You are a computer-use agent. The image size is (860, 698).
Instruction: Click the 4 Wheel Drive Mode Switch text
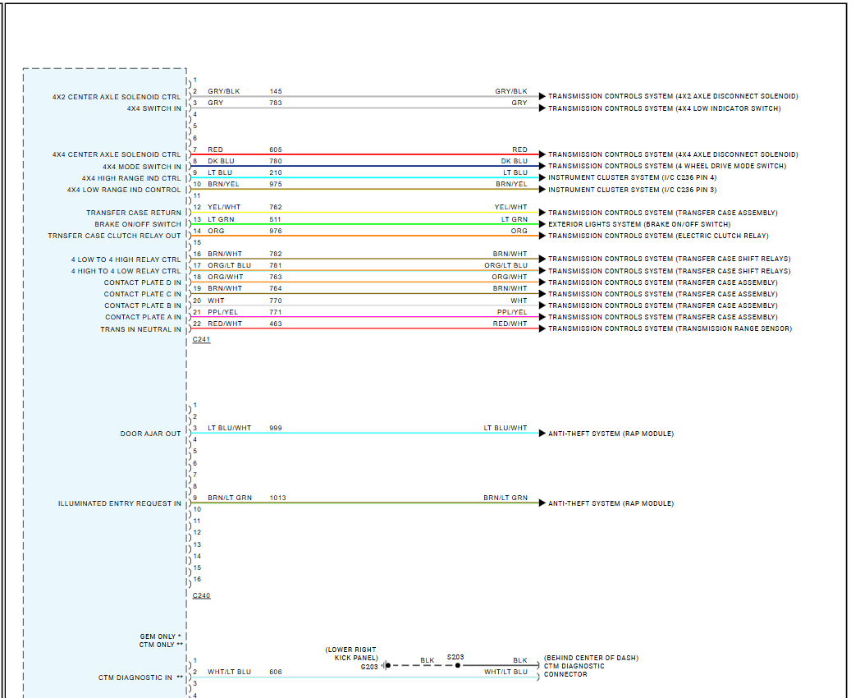pos(716,166)
